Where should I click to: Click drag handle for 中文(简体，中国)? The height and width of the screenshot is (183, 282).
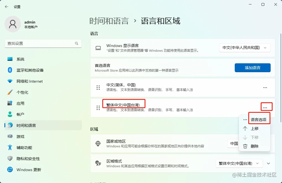click(98, 88)
